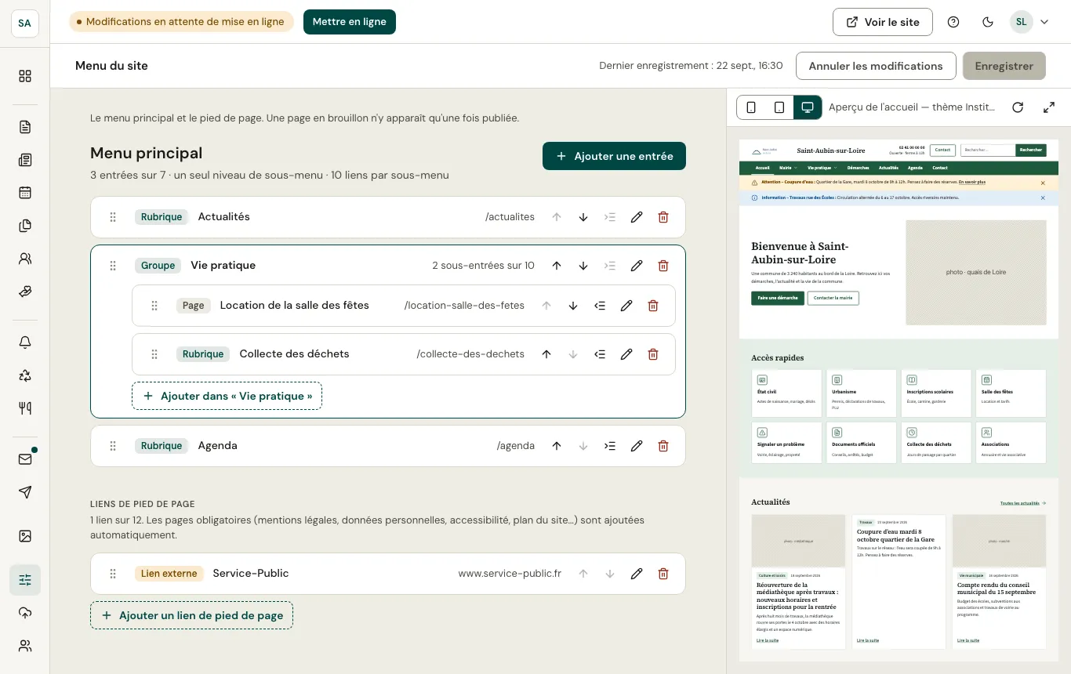Open the image media library sidebar icon
1071x674 pixels.
click(x=25, y=536)
